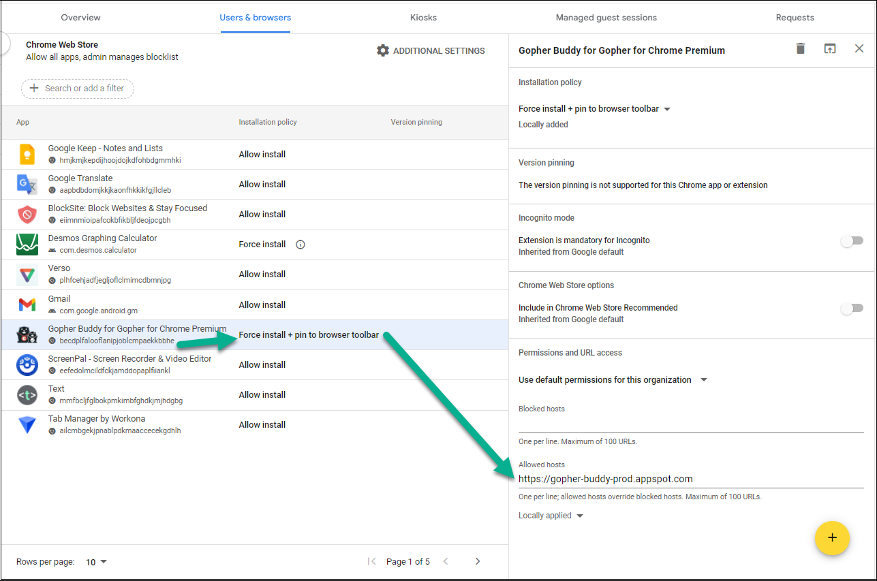Click the Blocked hosts input field
Screen dimensions: 877x581
[691, 424]
